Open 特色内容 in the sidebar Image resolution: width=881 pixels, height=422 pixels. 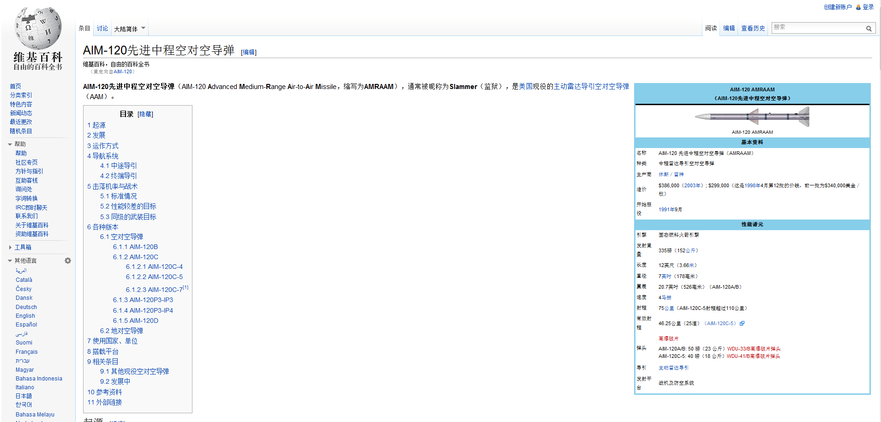21,104
